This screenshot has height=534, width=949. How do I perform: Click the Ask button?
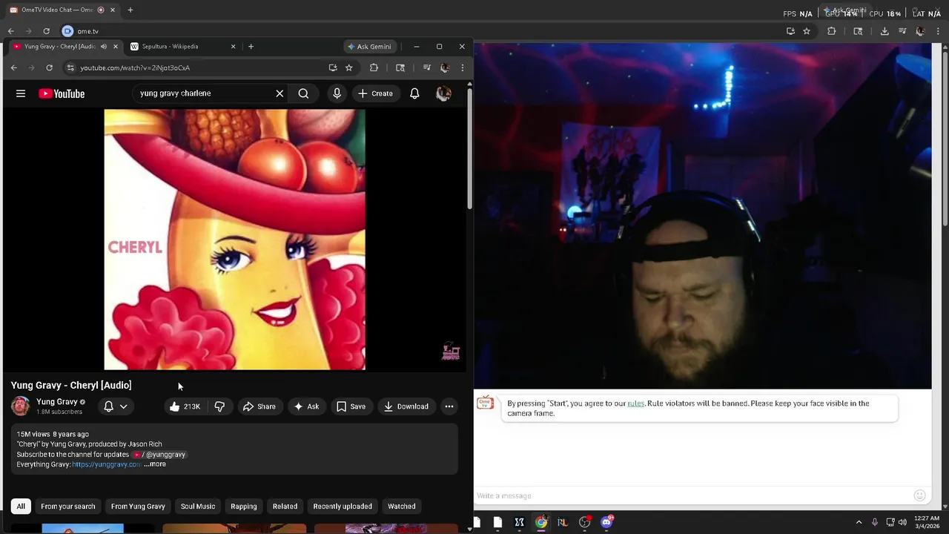(306, 406)
